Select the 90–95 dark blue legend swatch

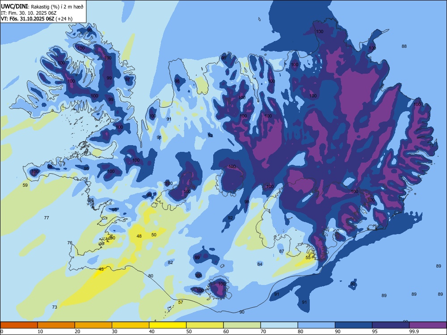354,325
